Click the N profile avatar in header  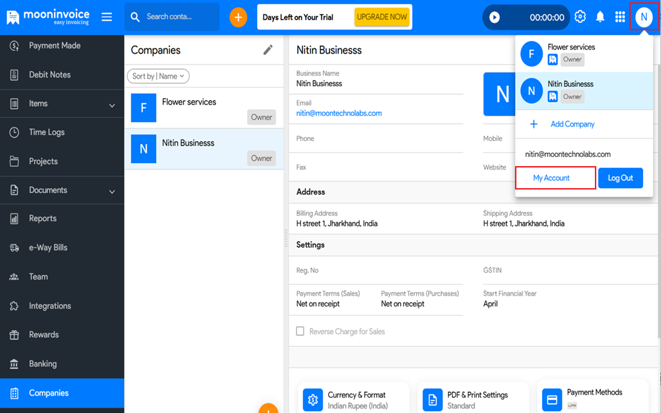click(x=644, y=17)
